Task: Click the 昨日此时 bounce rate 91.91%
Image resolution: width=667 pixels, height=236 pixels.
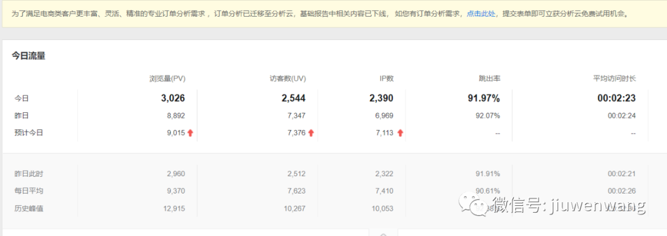Action: [488, 174]
